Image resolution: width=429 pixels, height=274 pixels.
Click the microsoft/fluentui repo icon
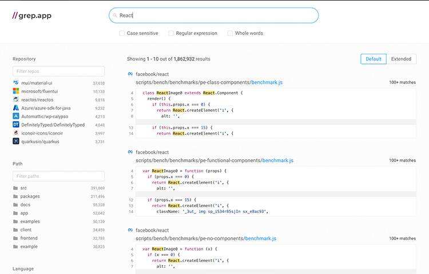(16, 91)
